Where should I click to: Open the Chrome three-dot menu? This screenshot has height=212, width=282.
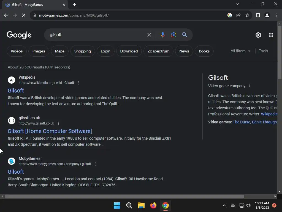pyautogui.click(x=276, y=15)
